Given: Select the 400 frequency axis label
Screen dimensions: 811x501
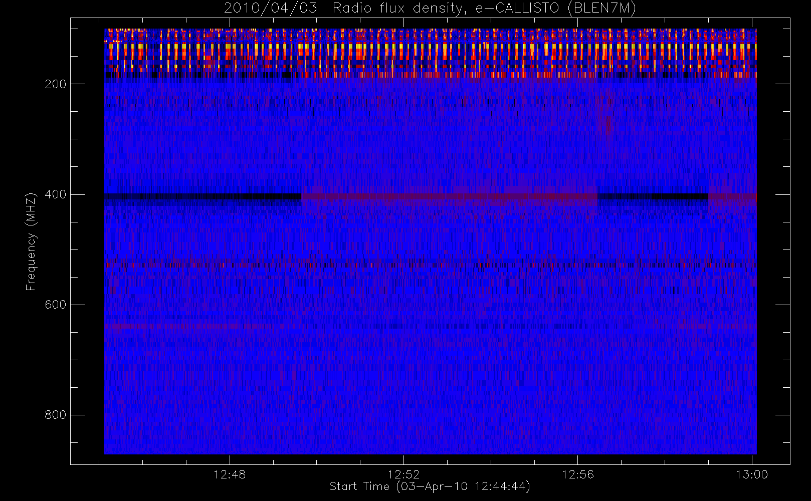Looking at the screenshot, I should pyautogui.click(x=55, y=194).
